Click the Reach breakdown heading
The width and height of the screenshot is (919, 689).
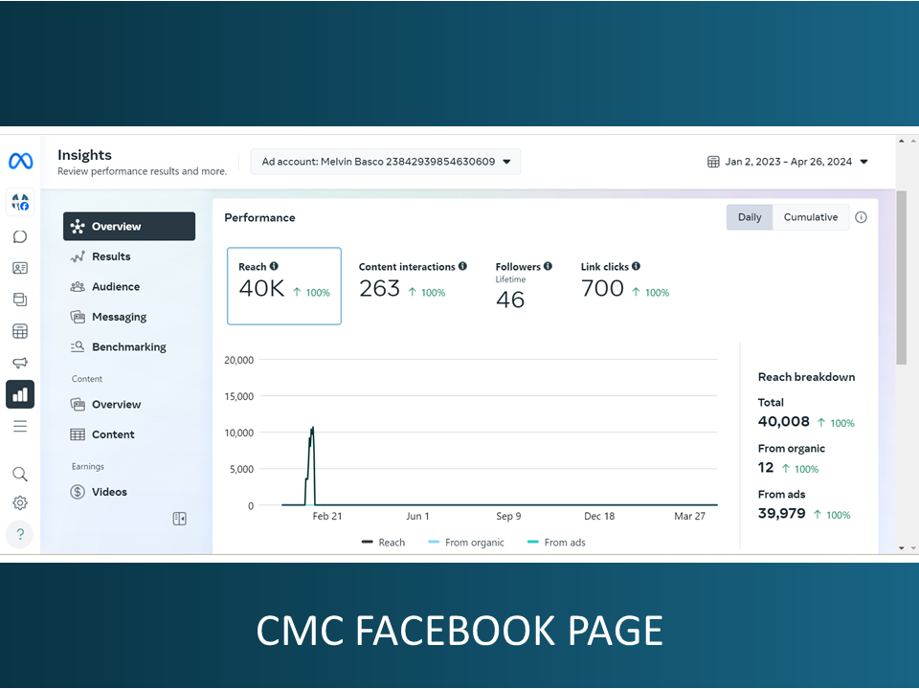pos(806,377)
